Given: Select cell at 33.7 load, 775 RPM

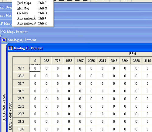Looking at the screenshot, I should click(x=57, y=84).
